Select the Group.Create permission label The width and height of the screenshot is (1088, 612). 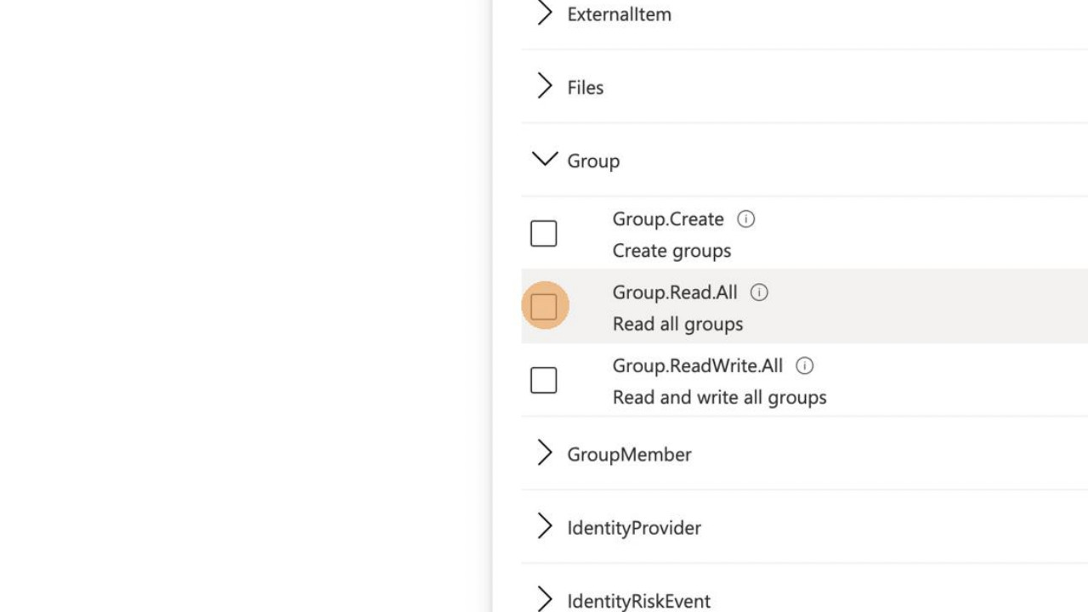coord(667,219)
